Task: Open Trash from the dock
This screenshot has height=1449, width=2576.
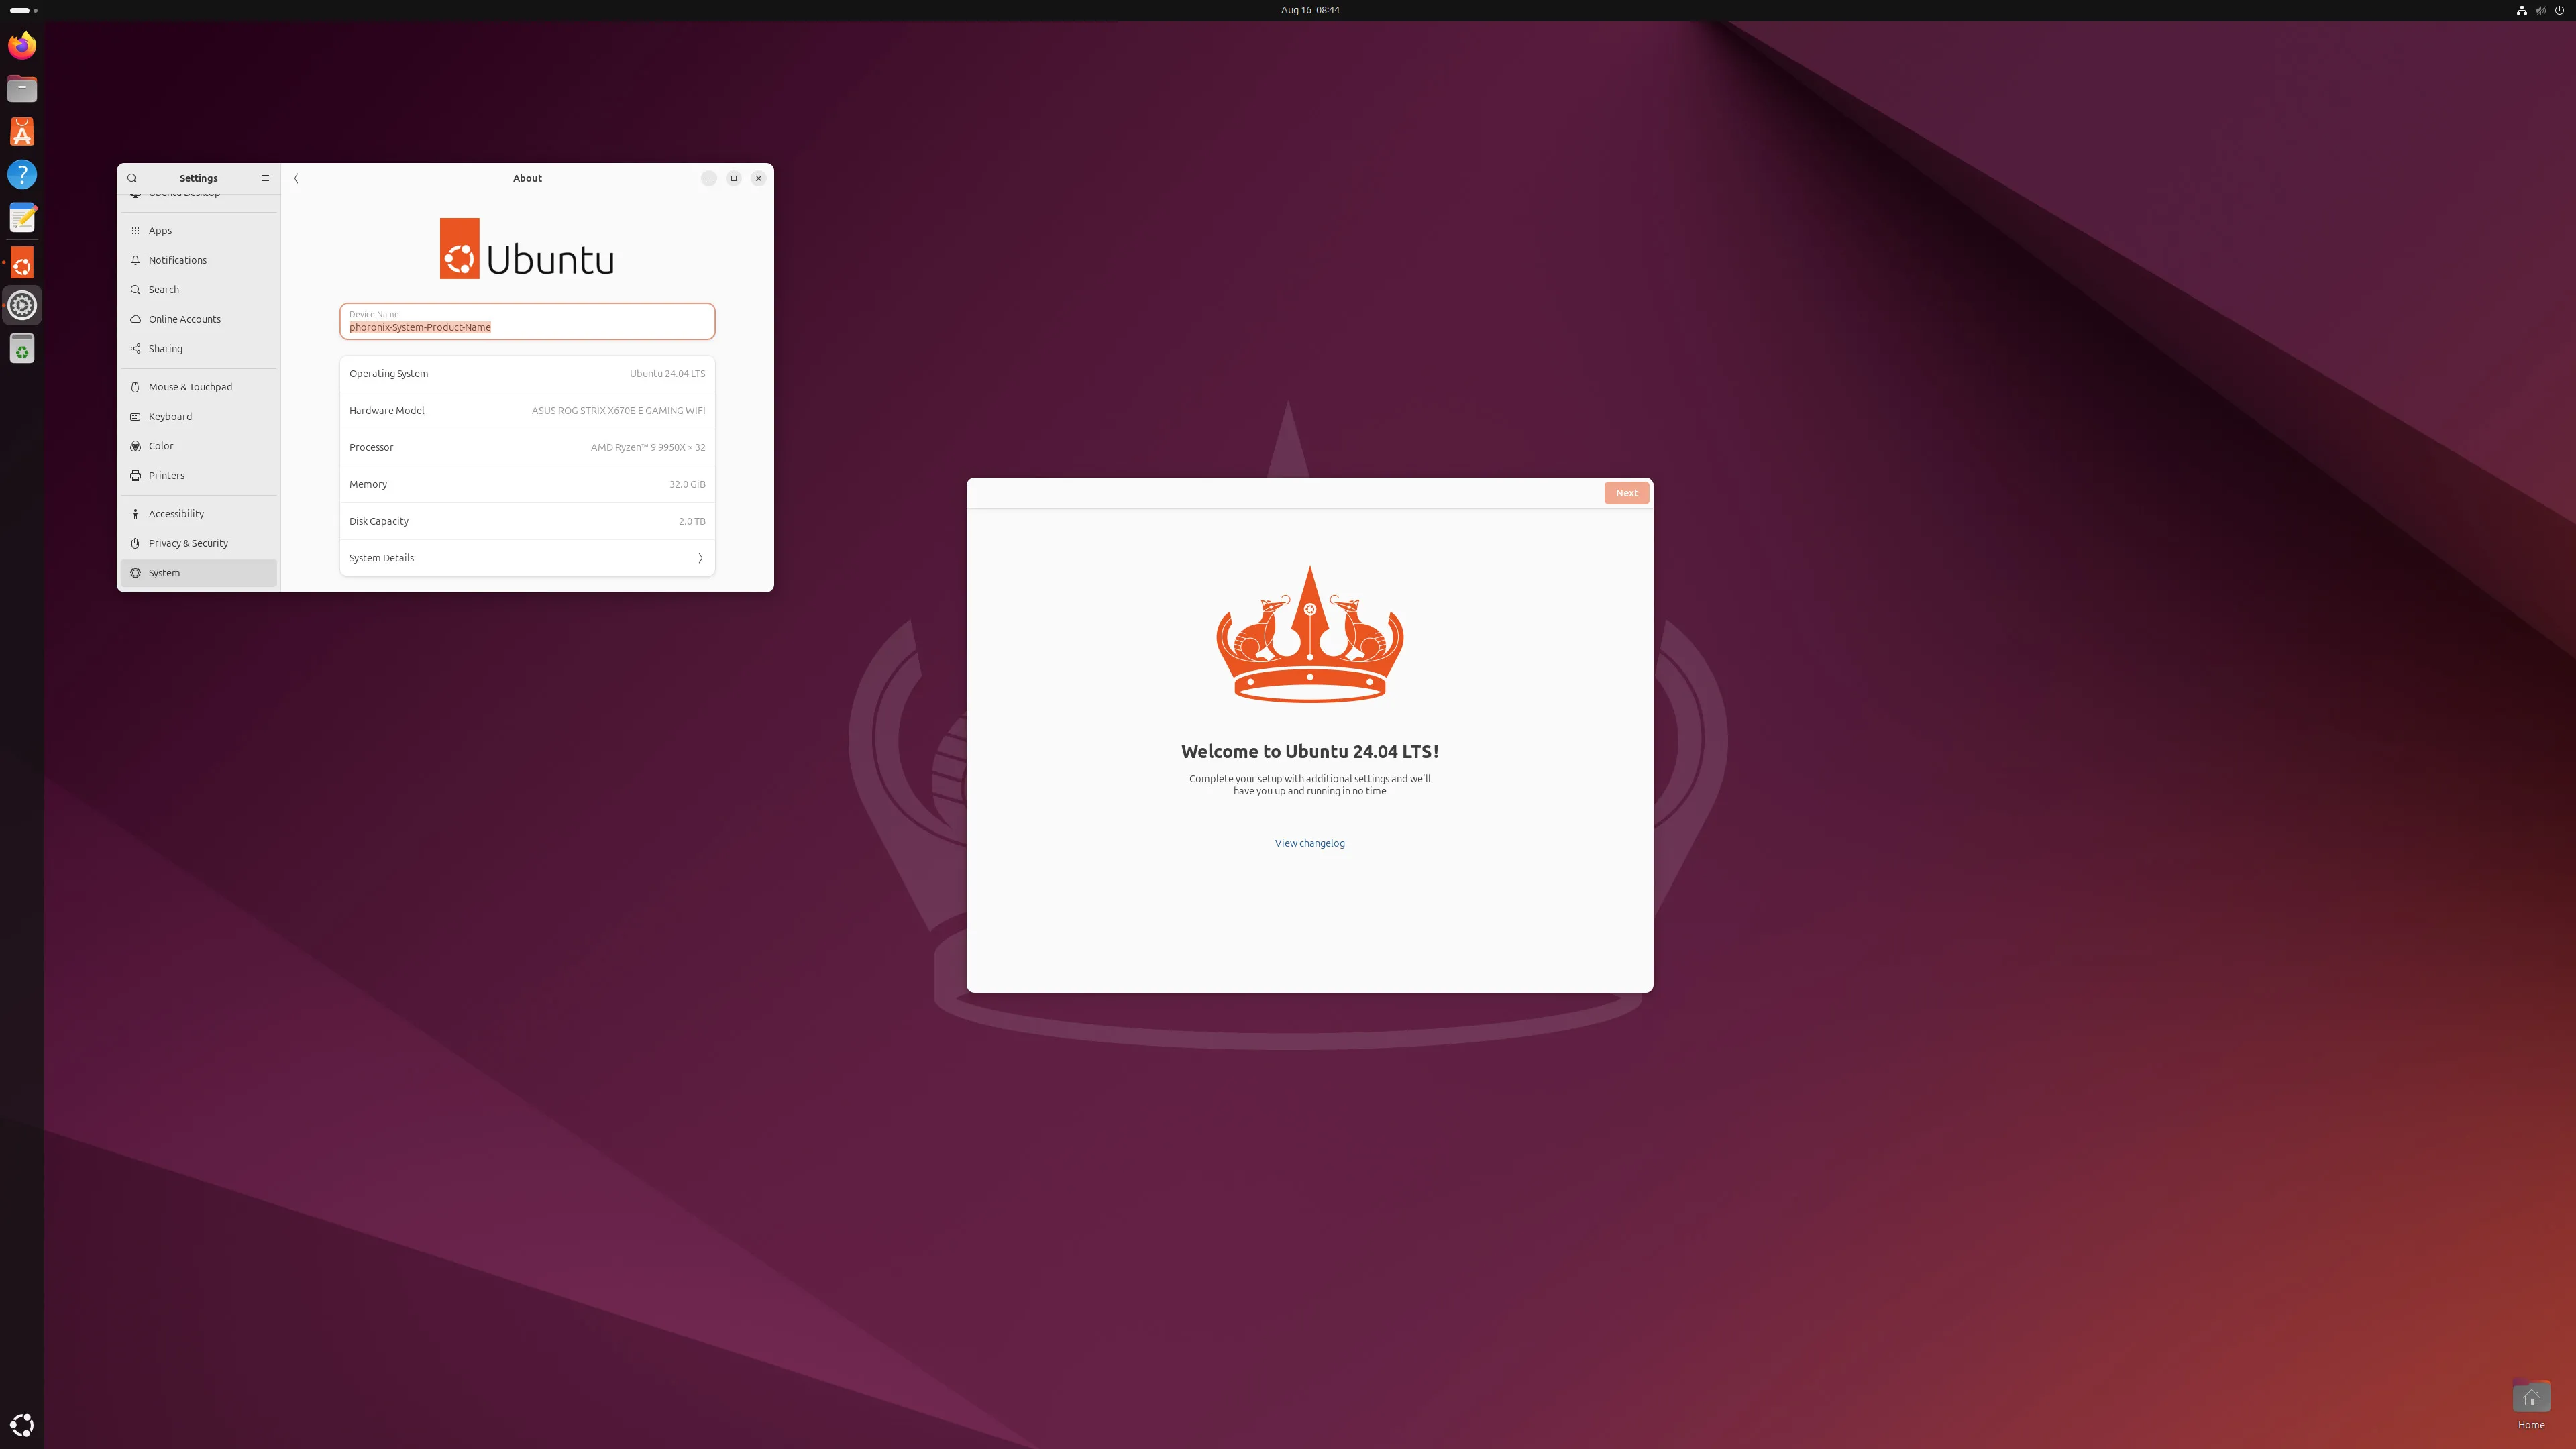Action: tap(22, 349)
